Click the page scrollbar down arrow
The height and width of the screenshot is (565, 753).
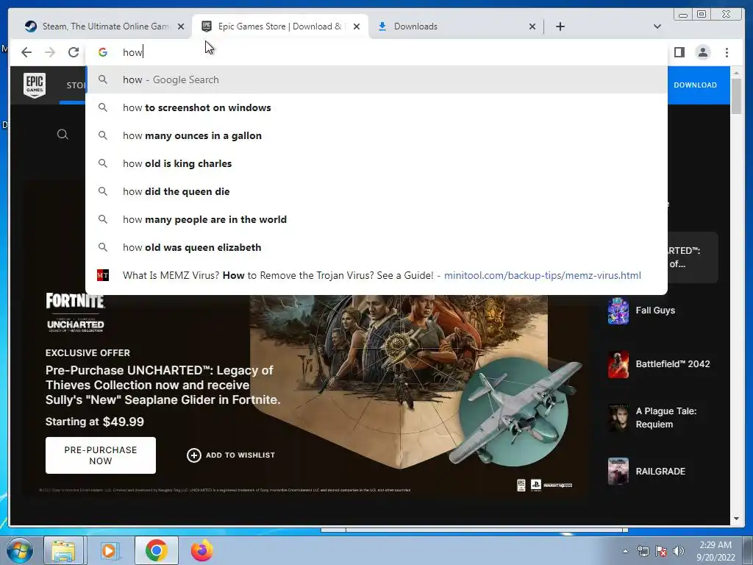click(x=736, y=519)
